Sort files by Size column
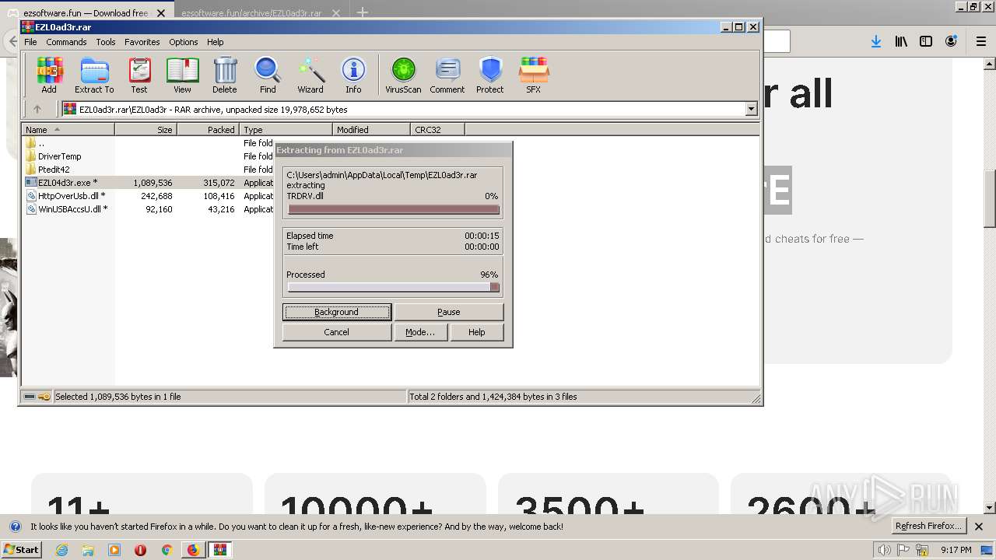Image resolution: width=996 pixels, height=560 pixels. click(x=146, y=130)
